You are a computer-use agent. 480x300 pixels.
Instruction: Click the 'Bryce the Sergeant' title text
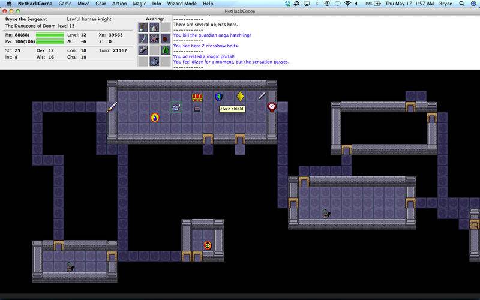coord(26,19)
